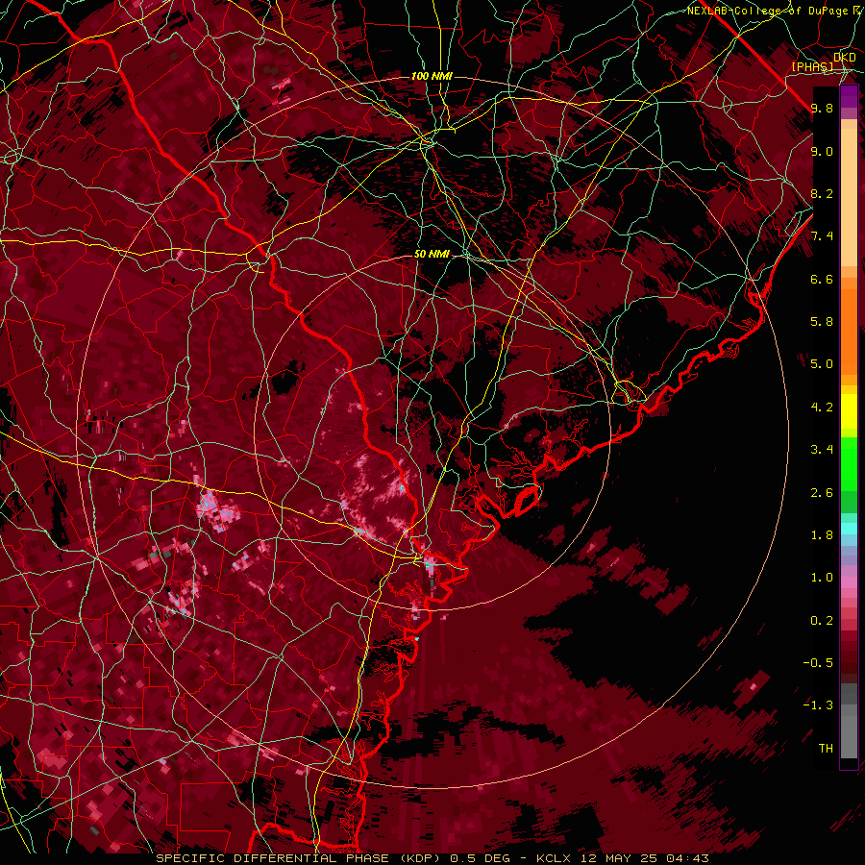Pick the cyan segment of the color bar
Image resolution: width=865 pixels, height=865 pixels.
coord(849,529)
